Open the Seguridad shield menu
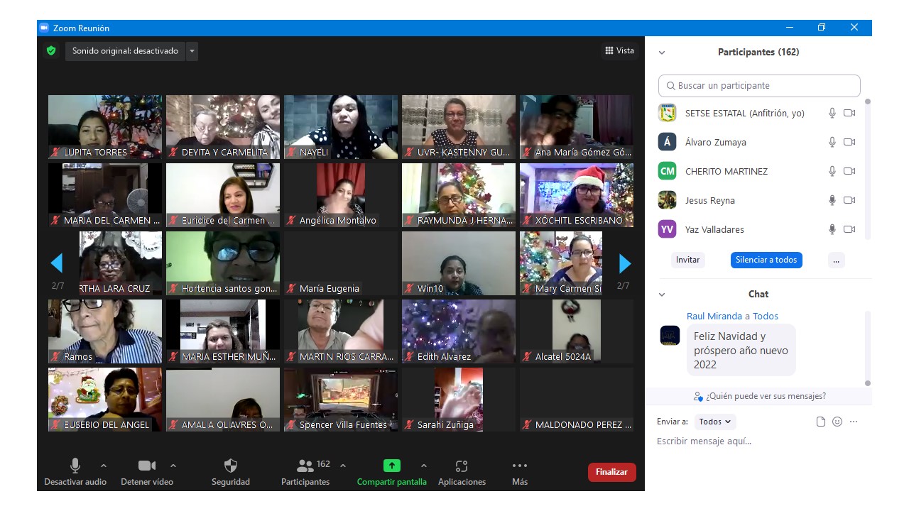 pyautogui.click(x=231, y=472)
